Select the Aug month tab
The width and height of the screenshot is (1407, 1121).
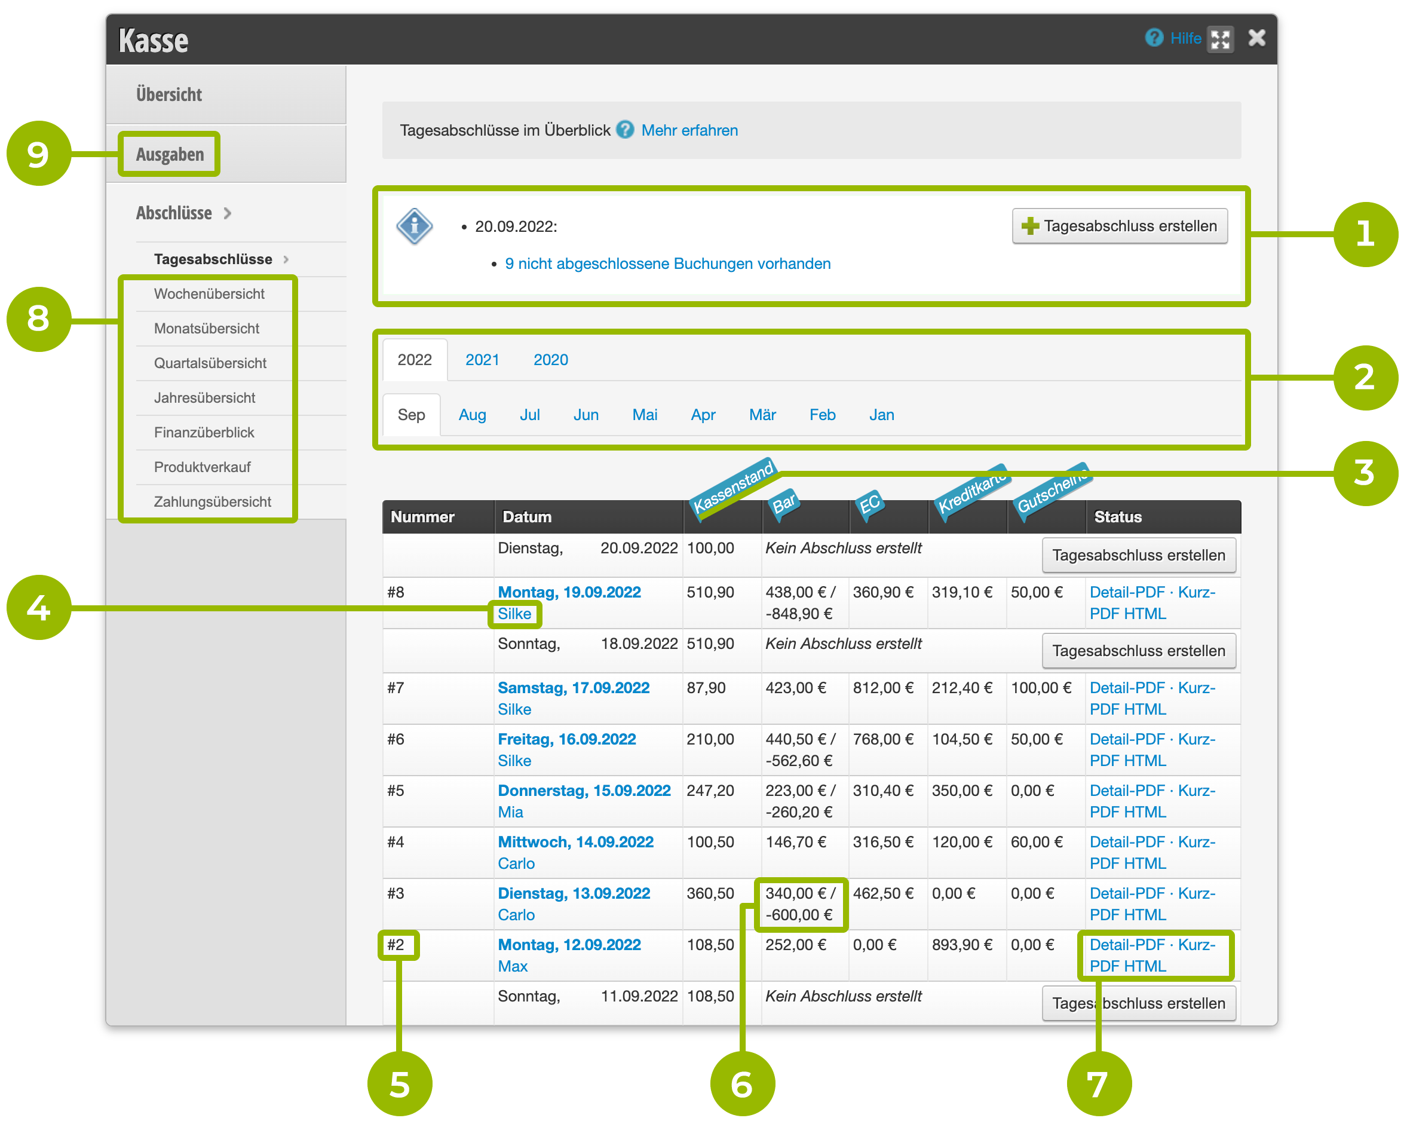[x=472, y=415]
